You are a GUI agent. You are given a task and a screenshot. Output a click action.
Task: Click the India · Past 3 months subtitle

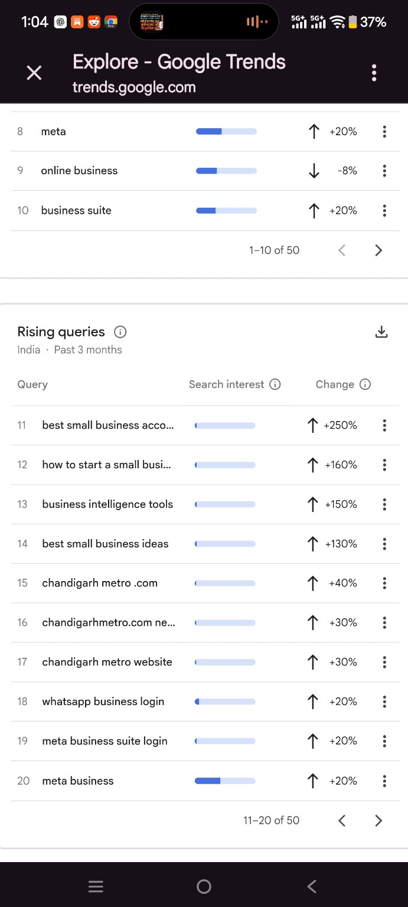coord(70,350)
